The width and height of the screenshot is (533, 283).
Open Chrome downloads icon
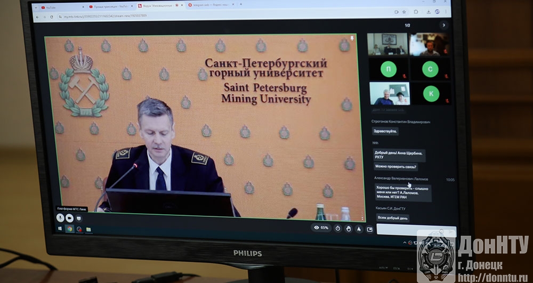[429, 12]
